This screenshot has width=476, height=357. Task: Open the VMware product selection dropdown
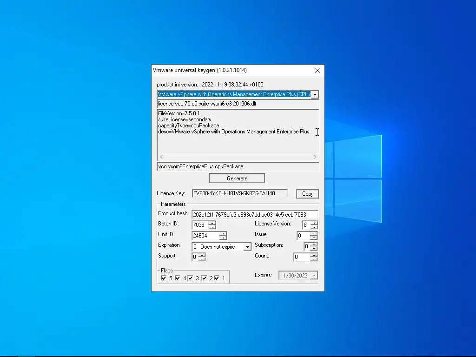[315, 95]
